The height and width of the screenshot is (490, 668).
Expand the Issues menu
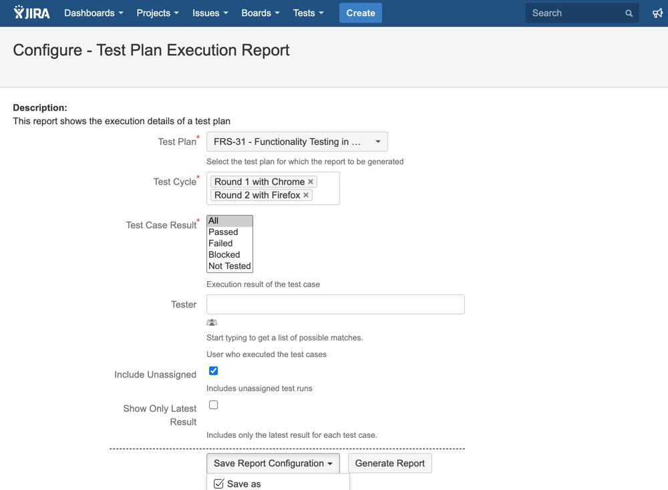pos(210,13)
